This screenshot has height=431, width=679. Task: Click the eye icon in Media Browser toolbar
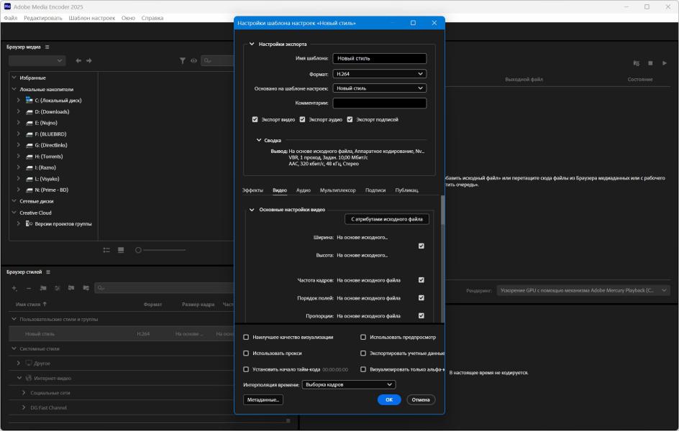pos(193,61)
